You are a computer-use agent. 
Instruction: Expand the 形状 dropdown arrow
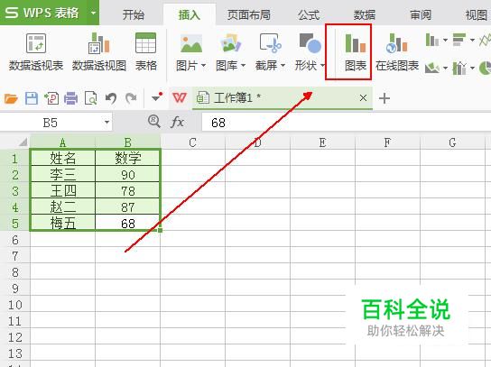click(x=322, y=66)
